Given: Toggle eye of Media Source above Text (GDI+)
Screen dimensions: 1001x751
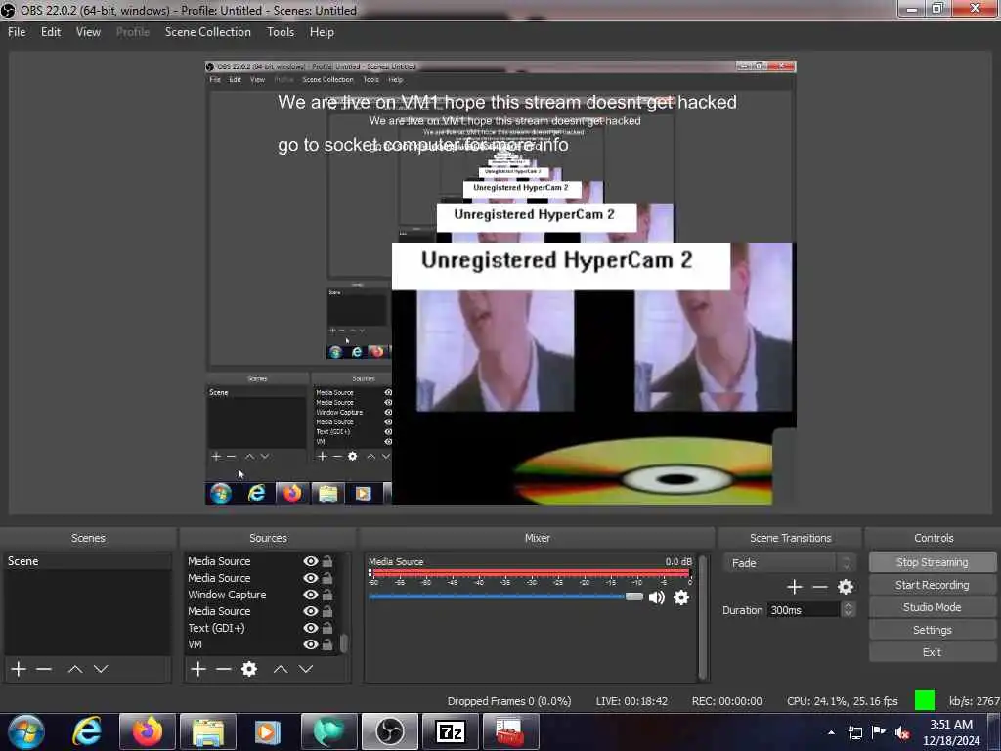Looking at the screenshot, I should click(310, 611).
